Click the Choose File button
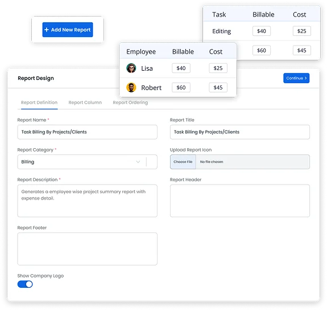This screenshot has height=310, width=327. (x=183, y=162)
